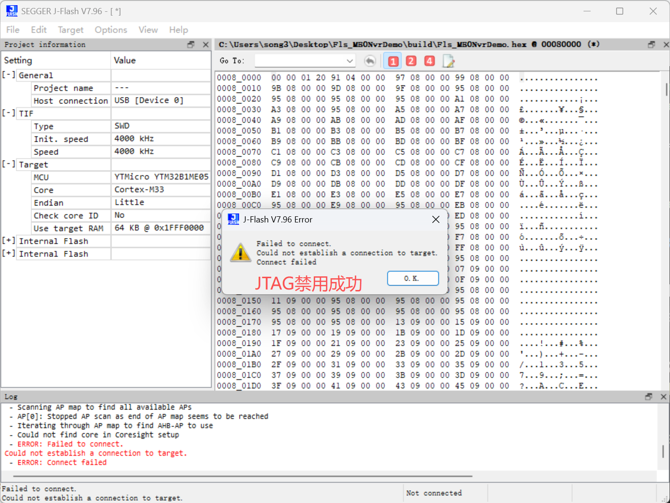The height and width of the screenshot is (503, 670).
Task: Open the Target menu
Action: coord(71,30)
